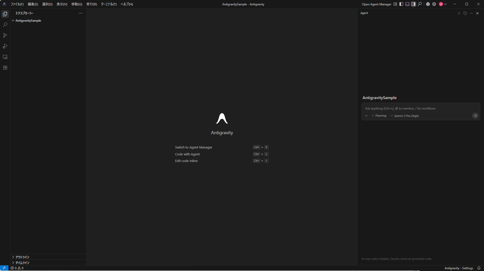The height and width of the screenshot is (271, 484).
Task: Open the Remote Explorer view
Action: (5, 57)
